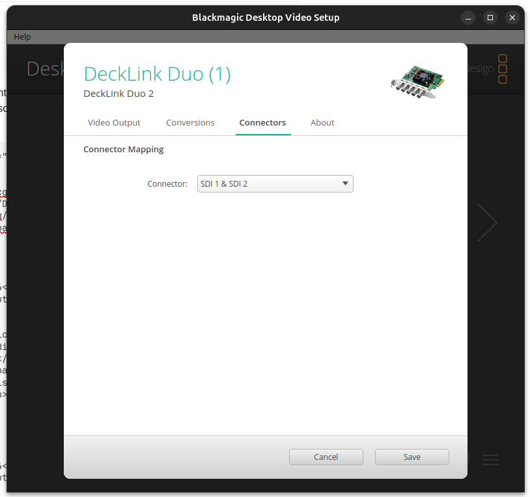Click the Blackmagic Desktop Video Setup title bar
This screenshot has height=497, width=530.
click(x=265, y=18)
